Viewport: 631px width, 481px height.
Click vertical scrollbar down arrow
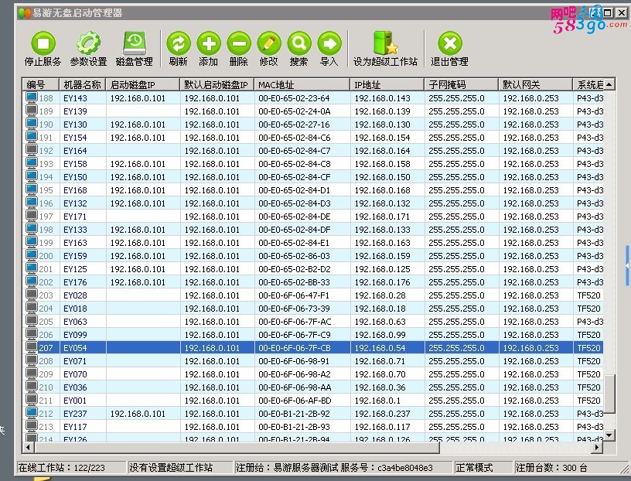[x=609, y=435]
